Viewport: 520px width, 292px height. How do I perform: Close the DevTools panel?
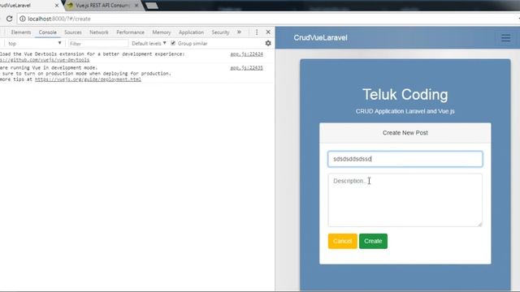click(x=268, y=32)
